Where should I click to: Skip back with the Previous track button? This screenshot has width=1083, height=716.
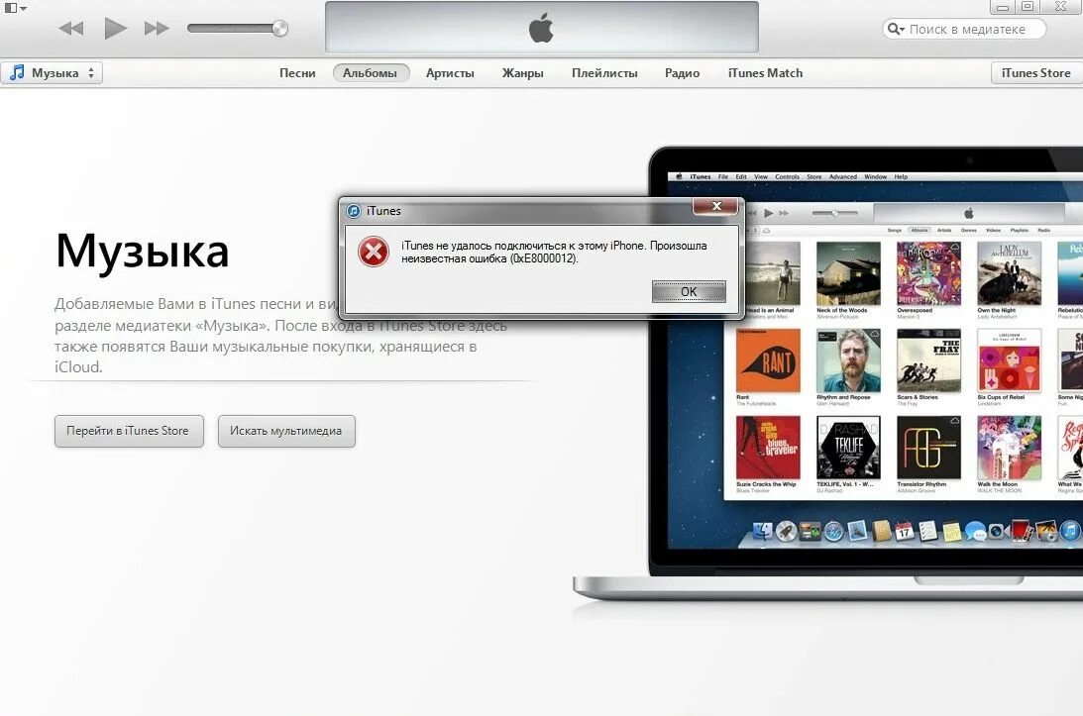click(x=71, y=29)
